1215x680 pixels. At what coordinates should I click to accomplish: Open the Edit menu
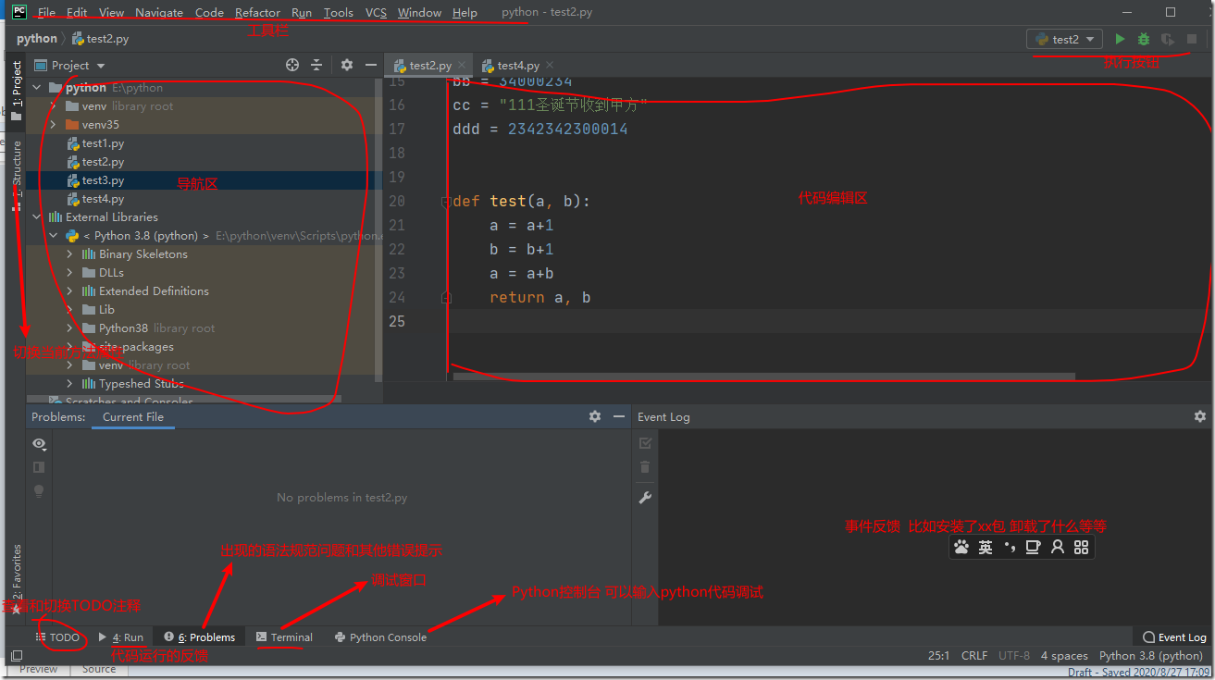click(77, 12)
